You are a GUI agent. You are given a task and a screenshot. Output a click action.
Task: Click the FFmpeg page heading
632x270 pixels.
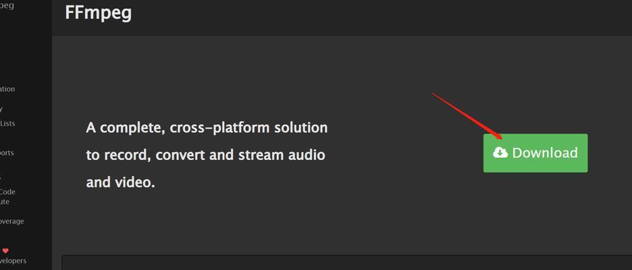(99, 13)
